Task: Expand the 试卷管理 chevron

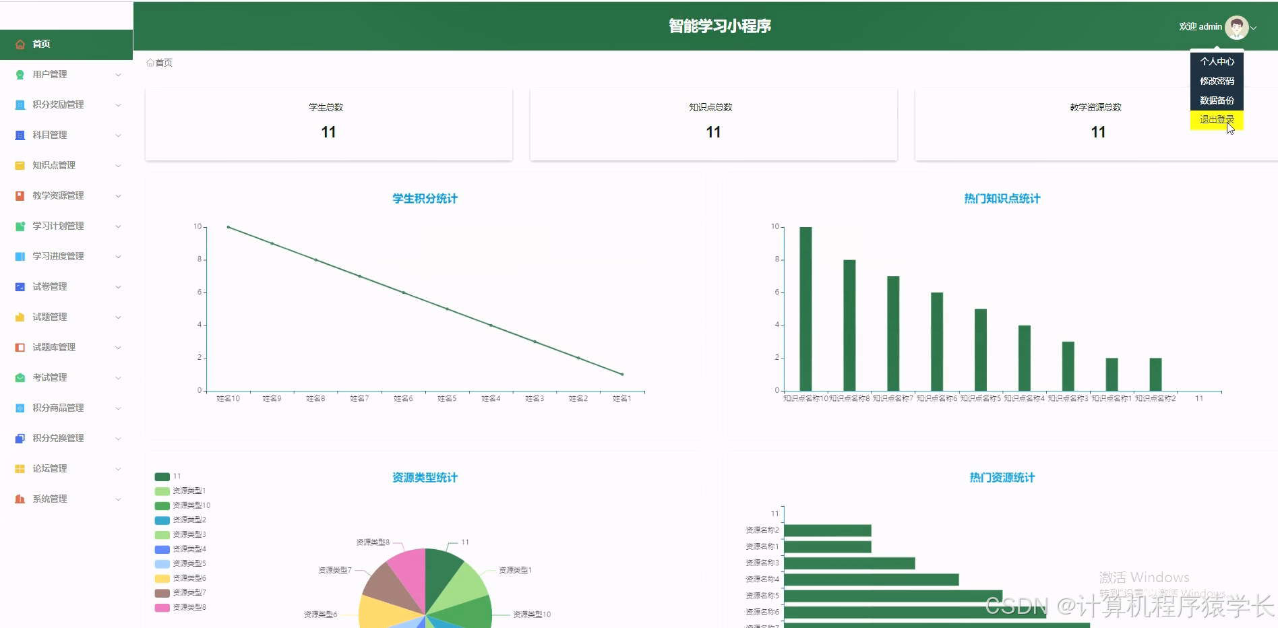Action: click(x=118, y=287)
